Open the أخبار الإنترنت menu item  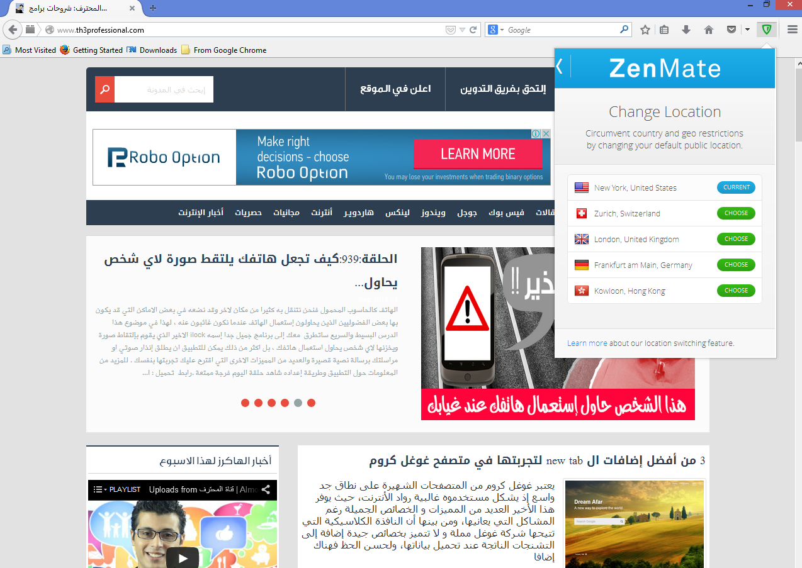pyautogui.click(x=201, y=213)
